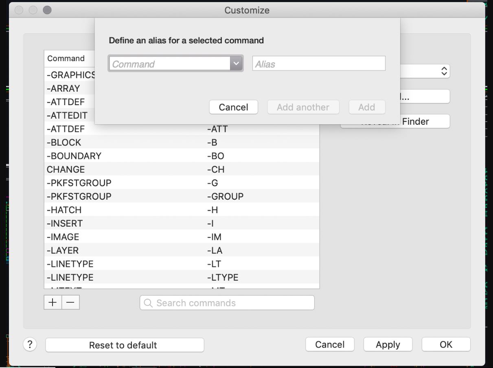Confirm changes with OK

(x=446, y=344)
